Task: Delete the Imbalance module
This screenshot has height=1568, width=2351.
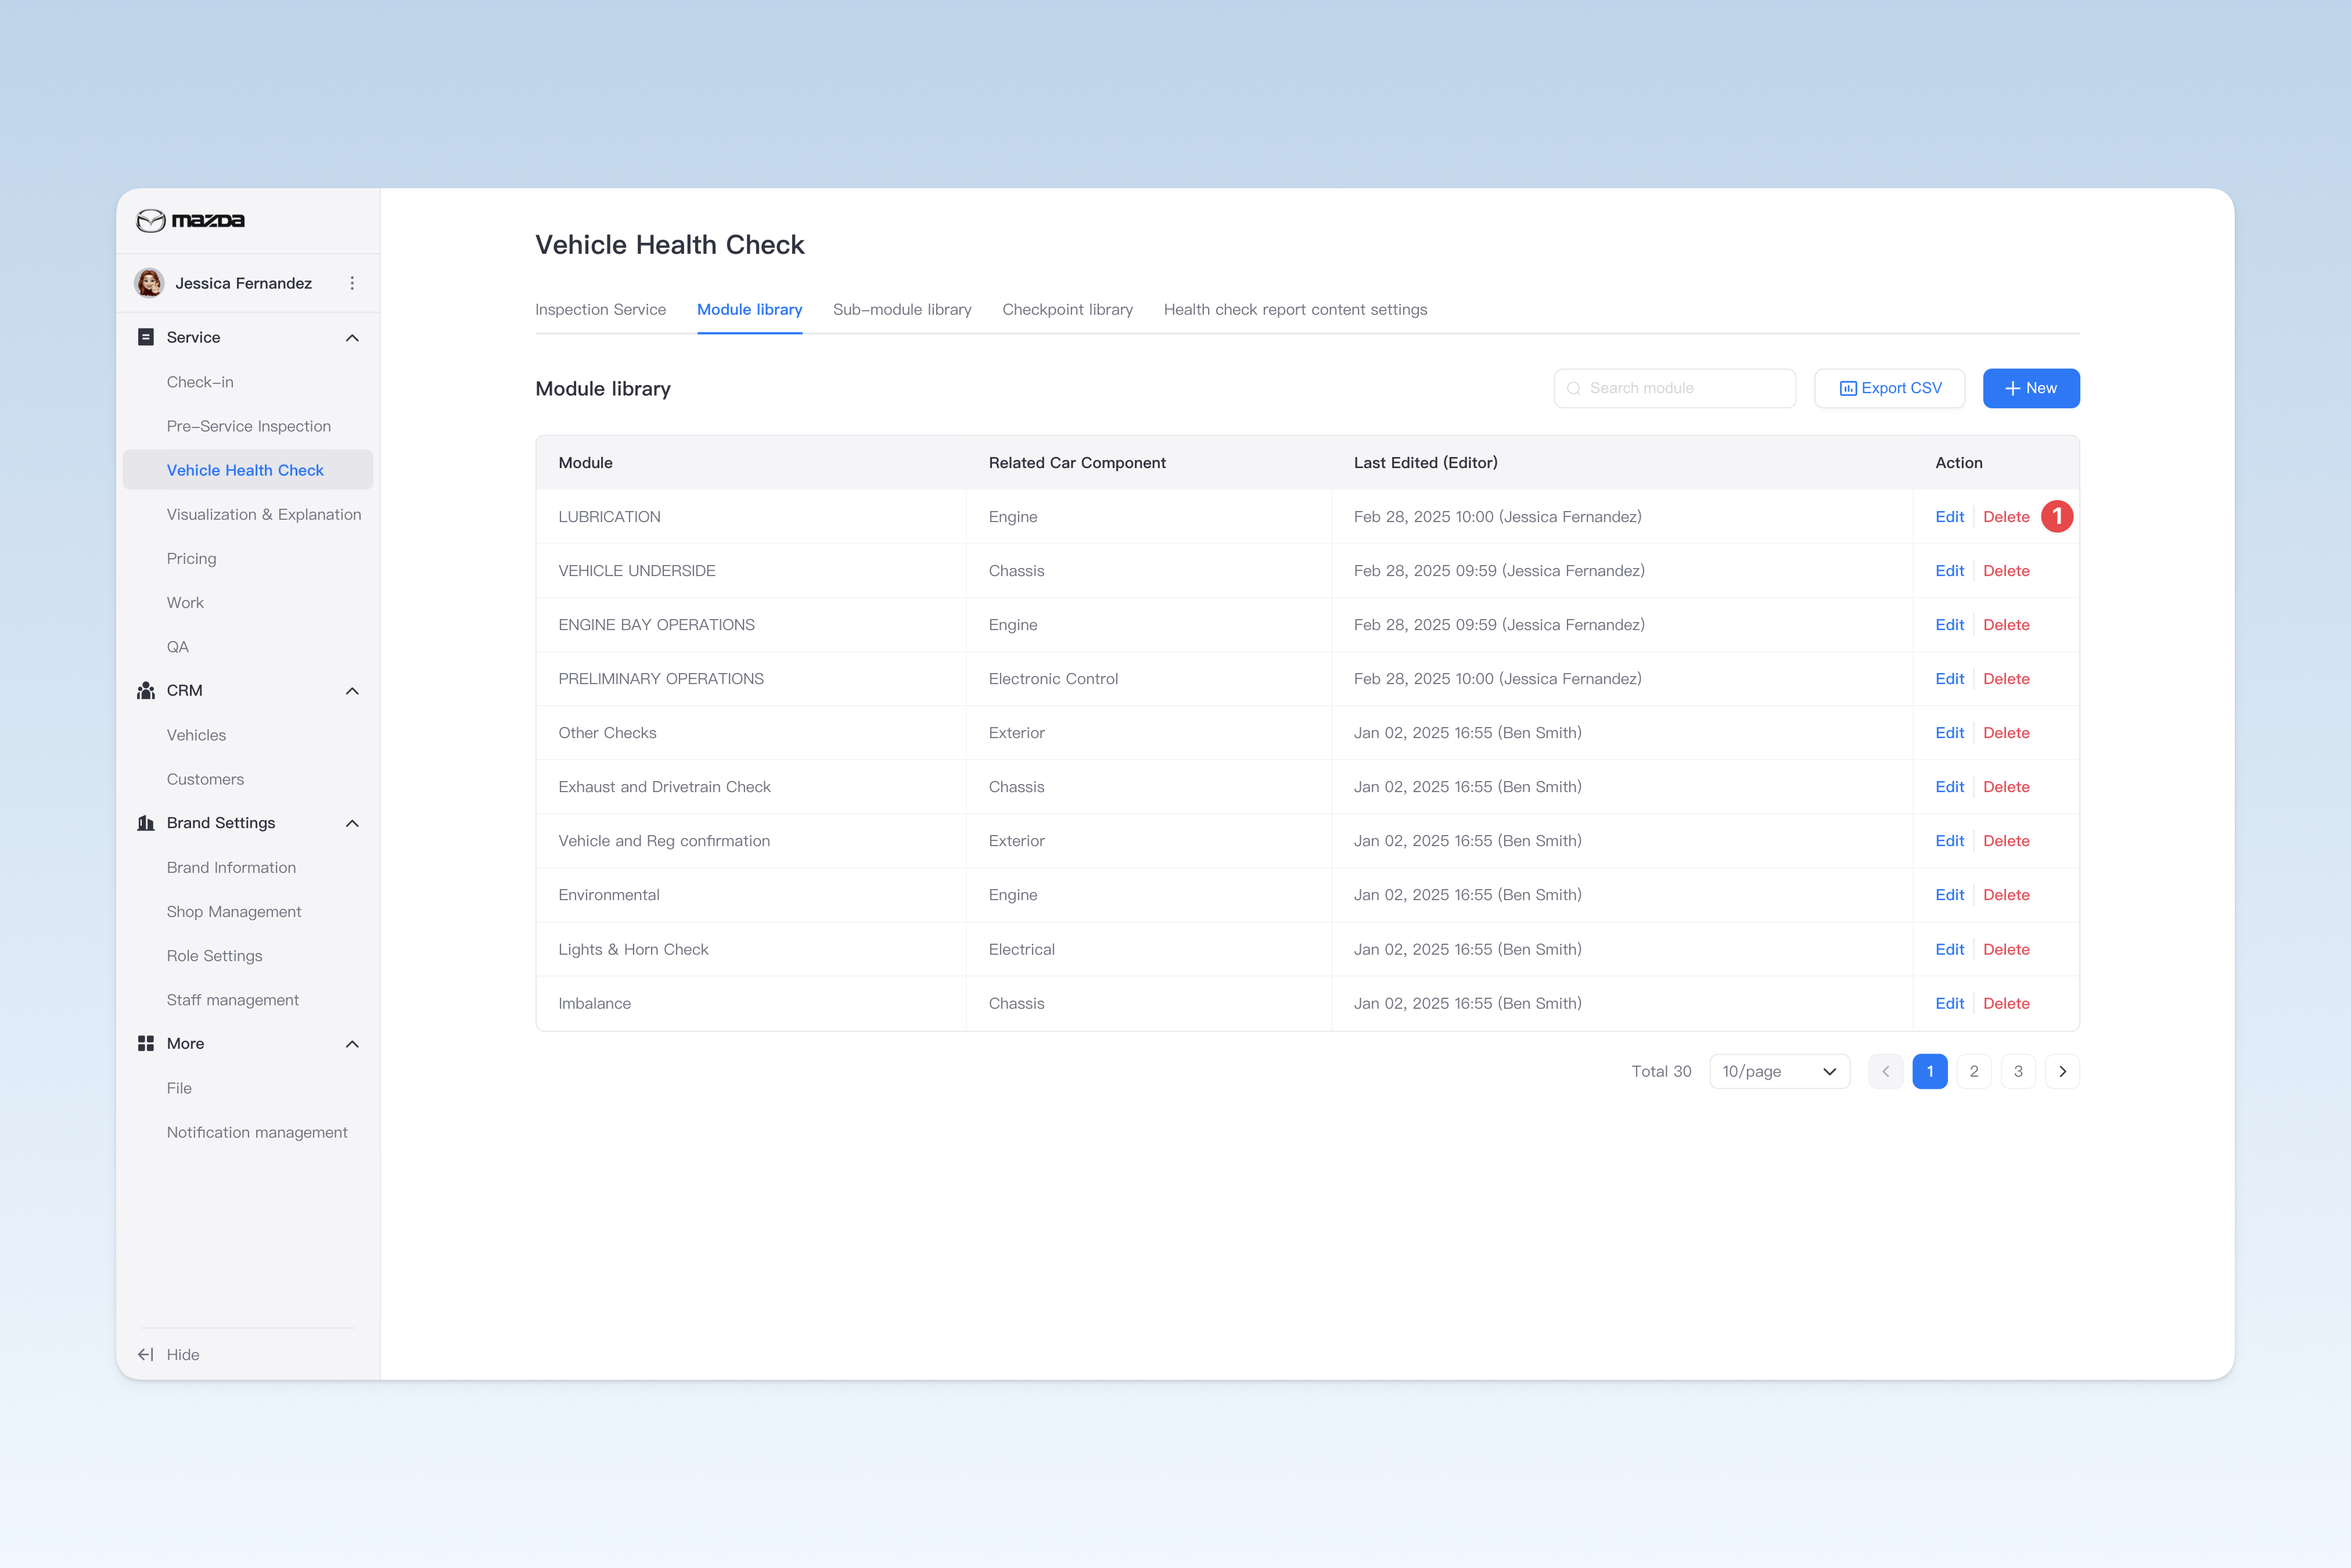Action: coord(2006,1003)
